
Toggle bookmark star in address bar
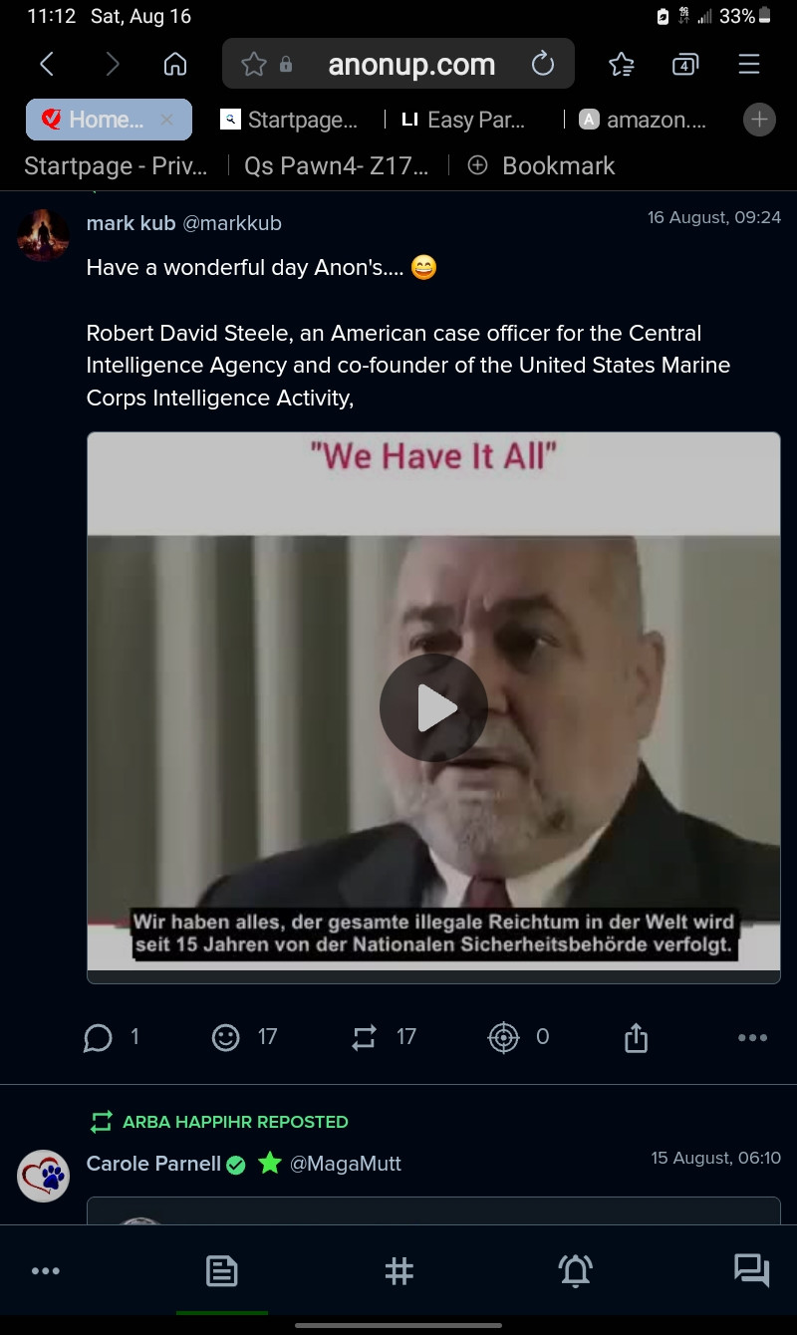[x=254, y=65]
